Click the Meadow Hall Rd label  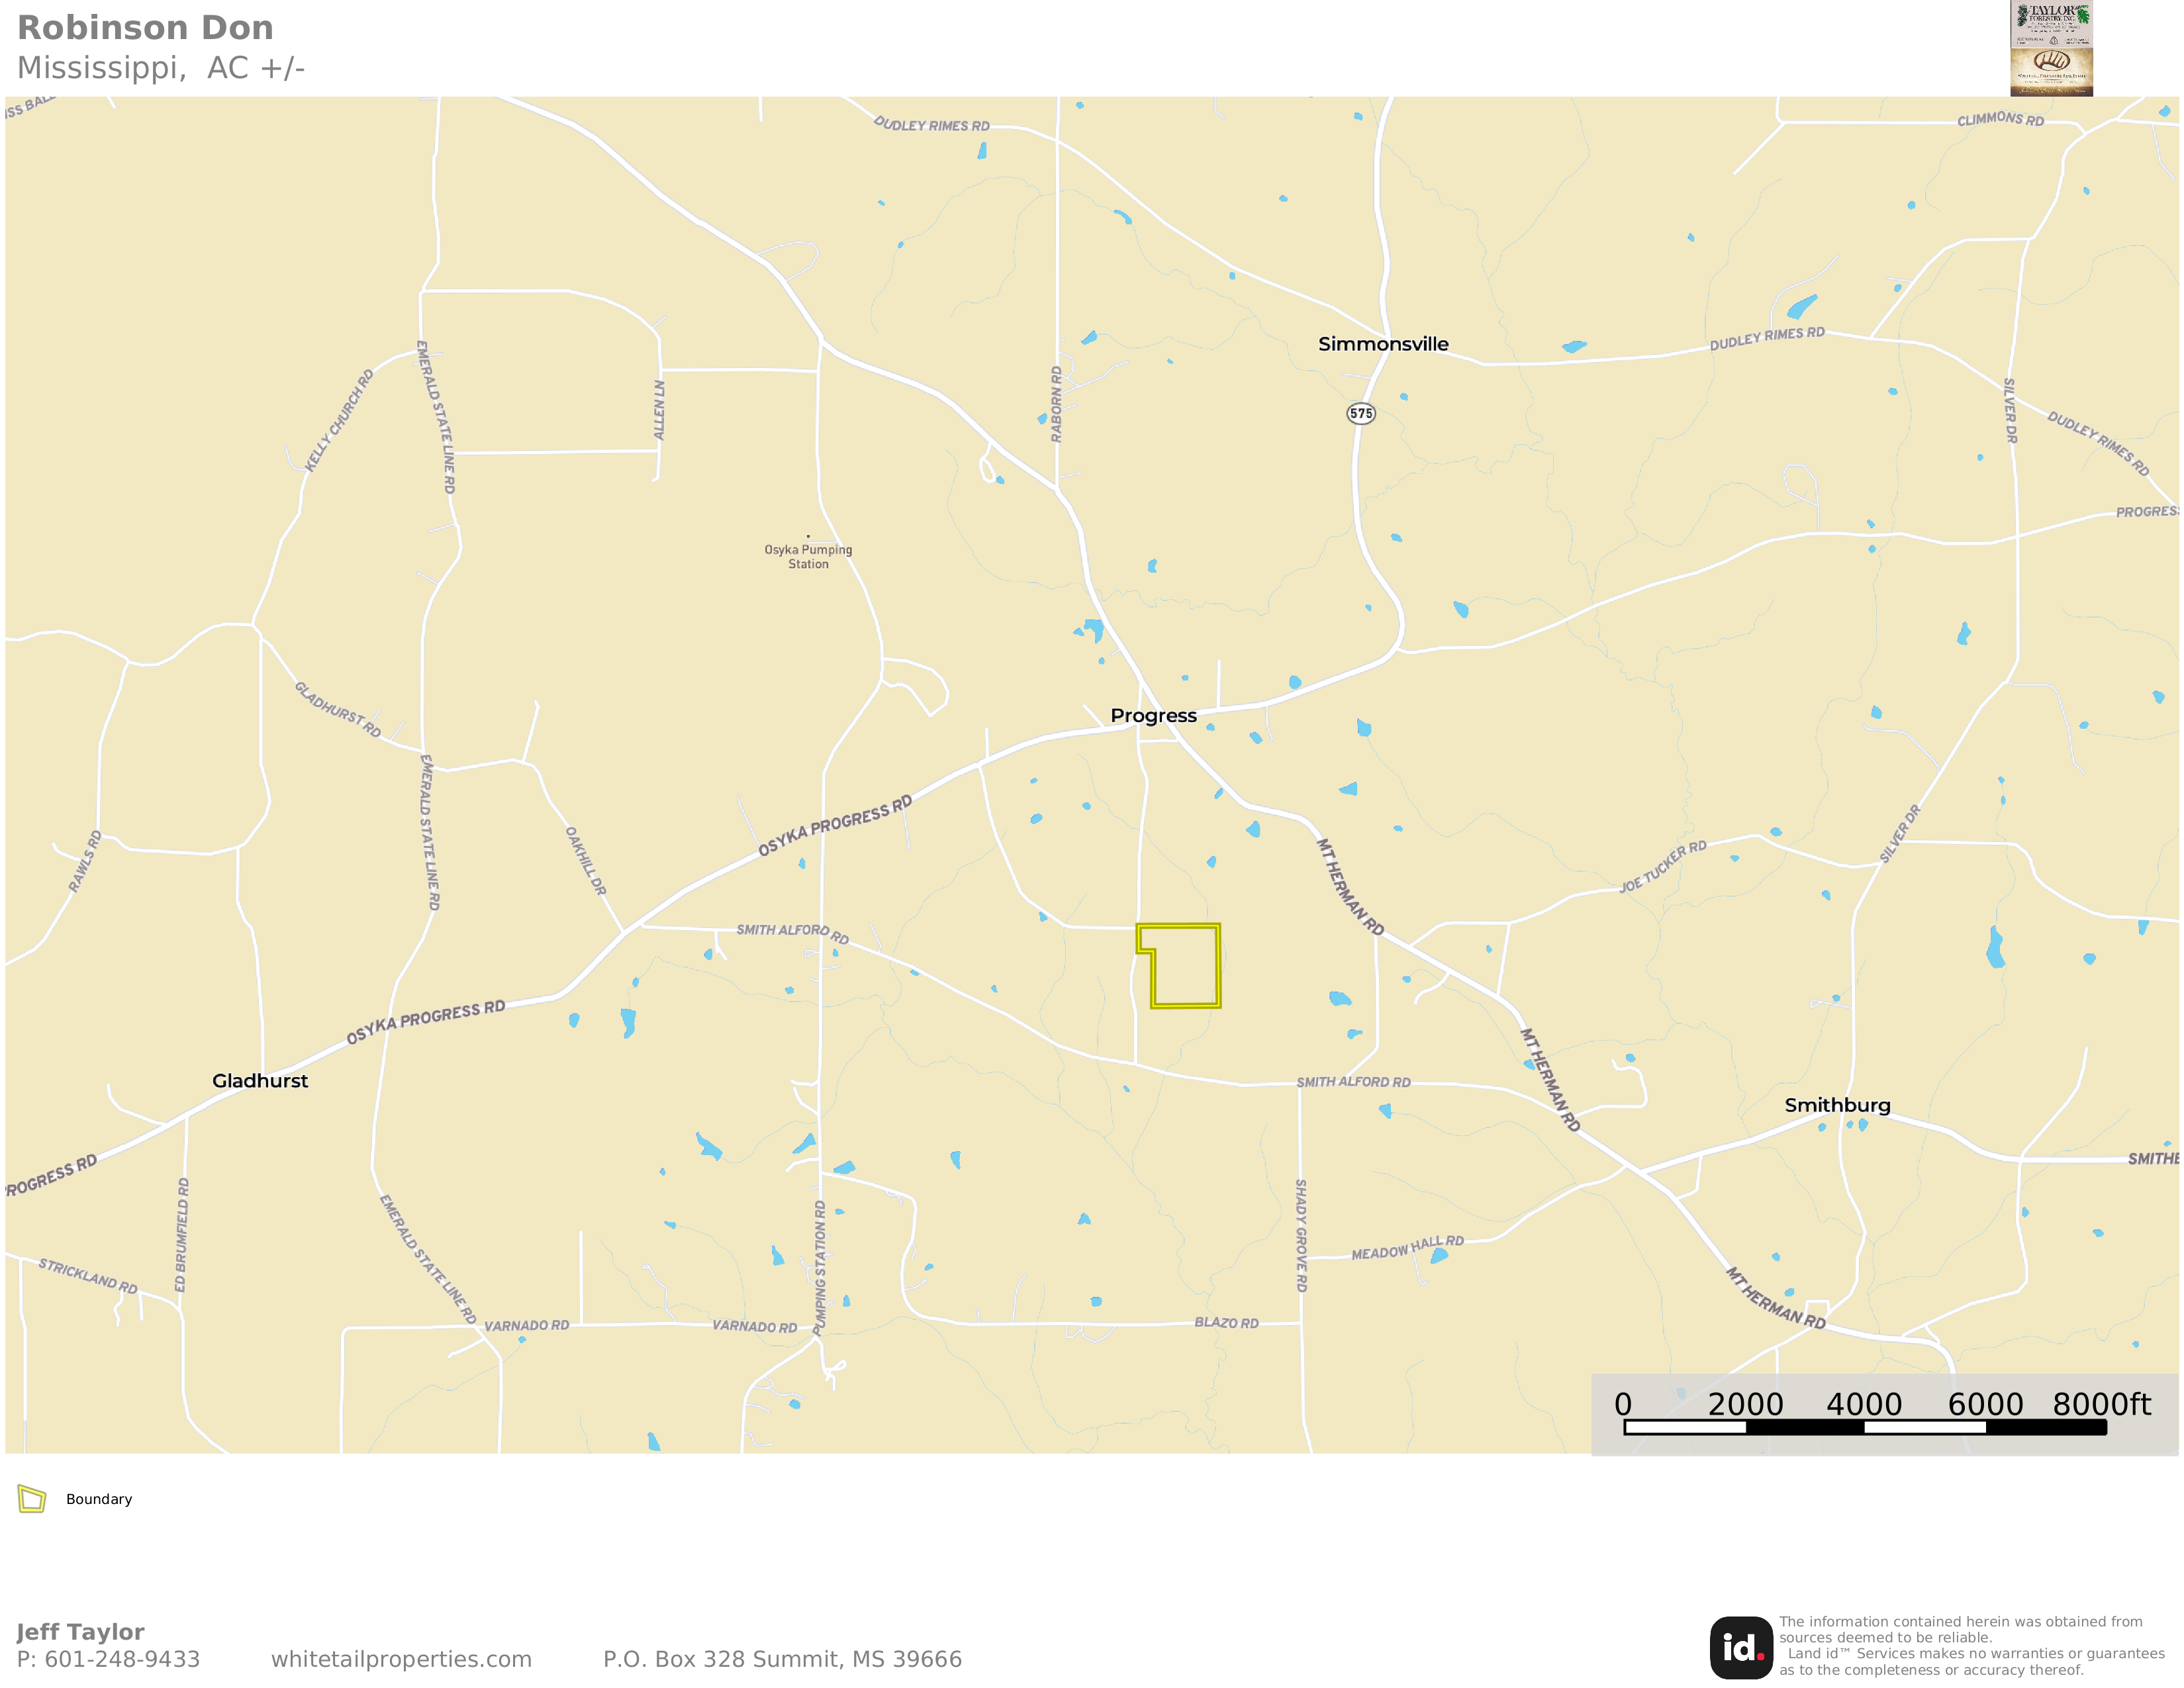1407,1248
